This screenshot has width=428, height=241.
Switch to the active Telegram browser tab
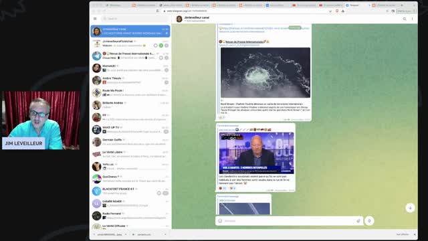click(x=356, y=5)
